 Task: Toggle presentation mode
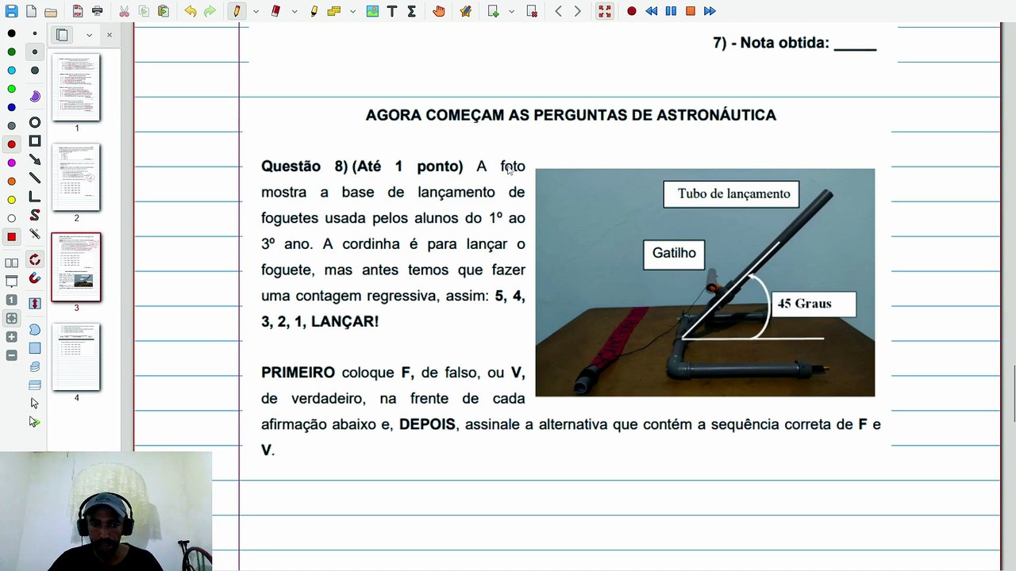tap(11, 282)
